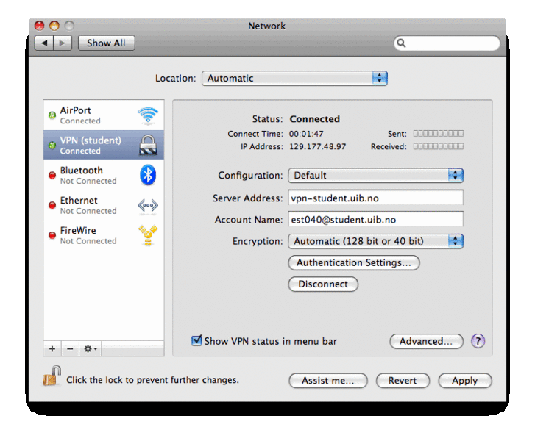Click the magnifying glass in search field

pos(402,43)
